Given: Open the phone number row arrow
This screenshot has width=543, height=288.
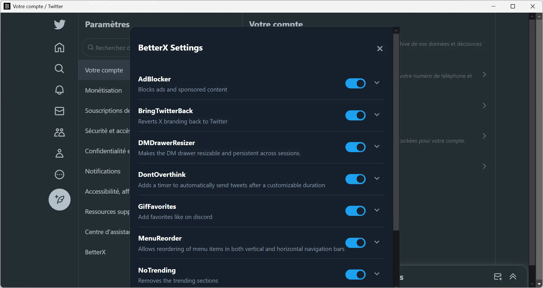Looking at the screenshot, I should 484,75.
